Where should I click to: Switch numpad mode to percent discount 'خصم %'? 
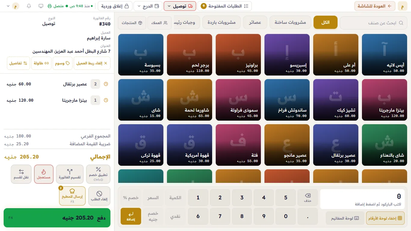click(131, 198)
